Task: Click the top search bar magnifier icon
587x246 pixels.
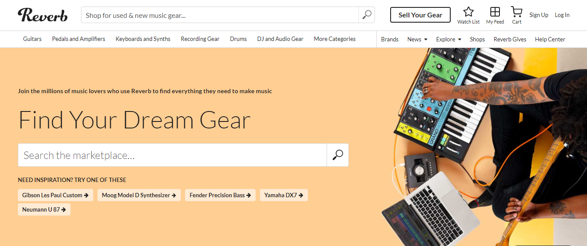Action: (x=367, y=15)
